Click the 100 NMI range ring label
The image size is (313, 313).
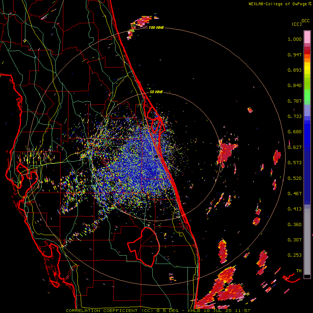[x=156, y=27]
